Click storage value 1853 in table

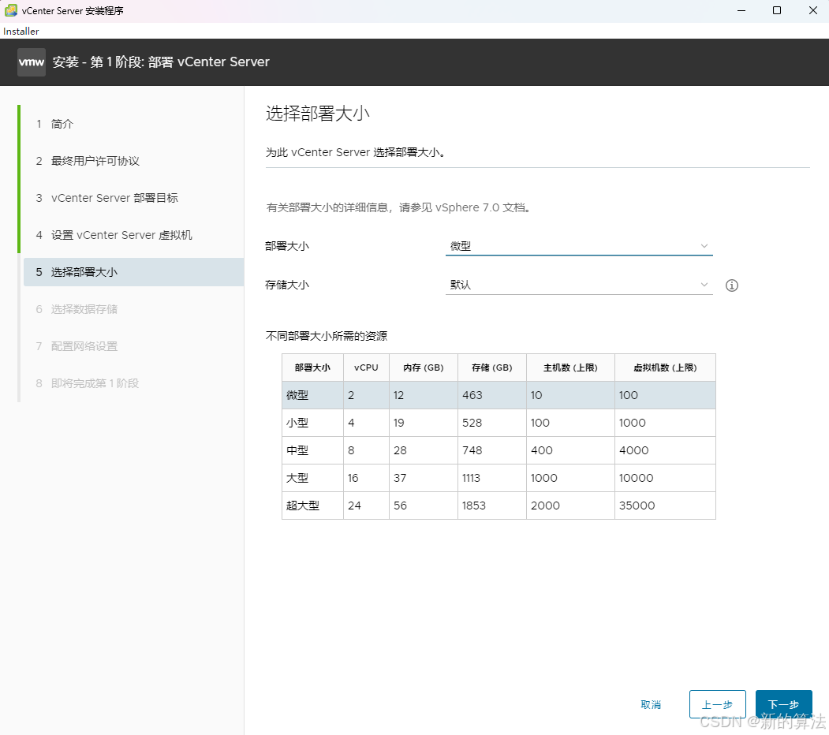(x=492, y=505)
